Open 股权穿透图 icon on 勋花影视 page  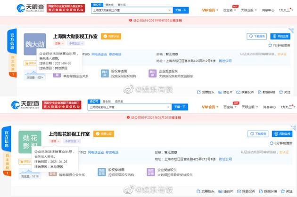(x=102, y=172)
